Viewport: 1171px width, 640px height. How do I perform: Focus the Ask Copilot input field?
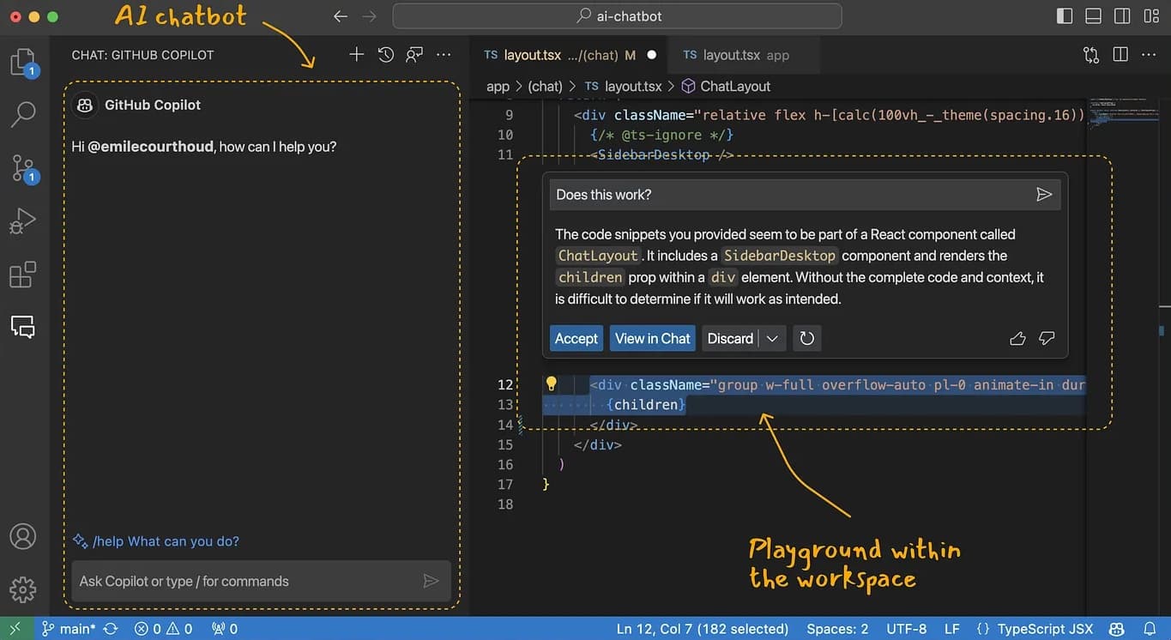tap(261, 581)
